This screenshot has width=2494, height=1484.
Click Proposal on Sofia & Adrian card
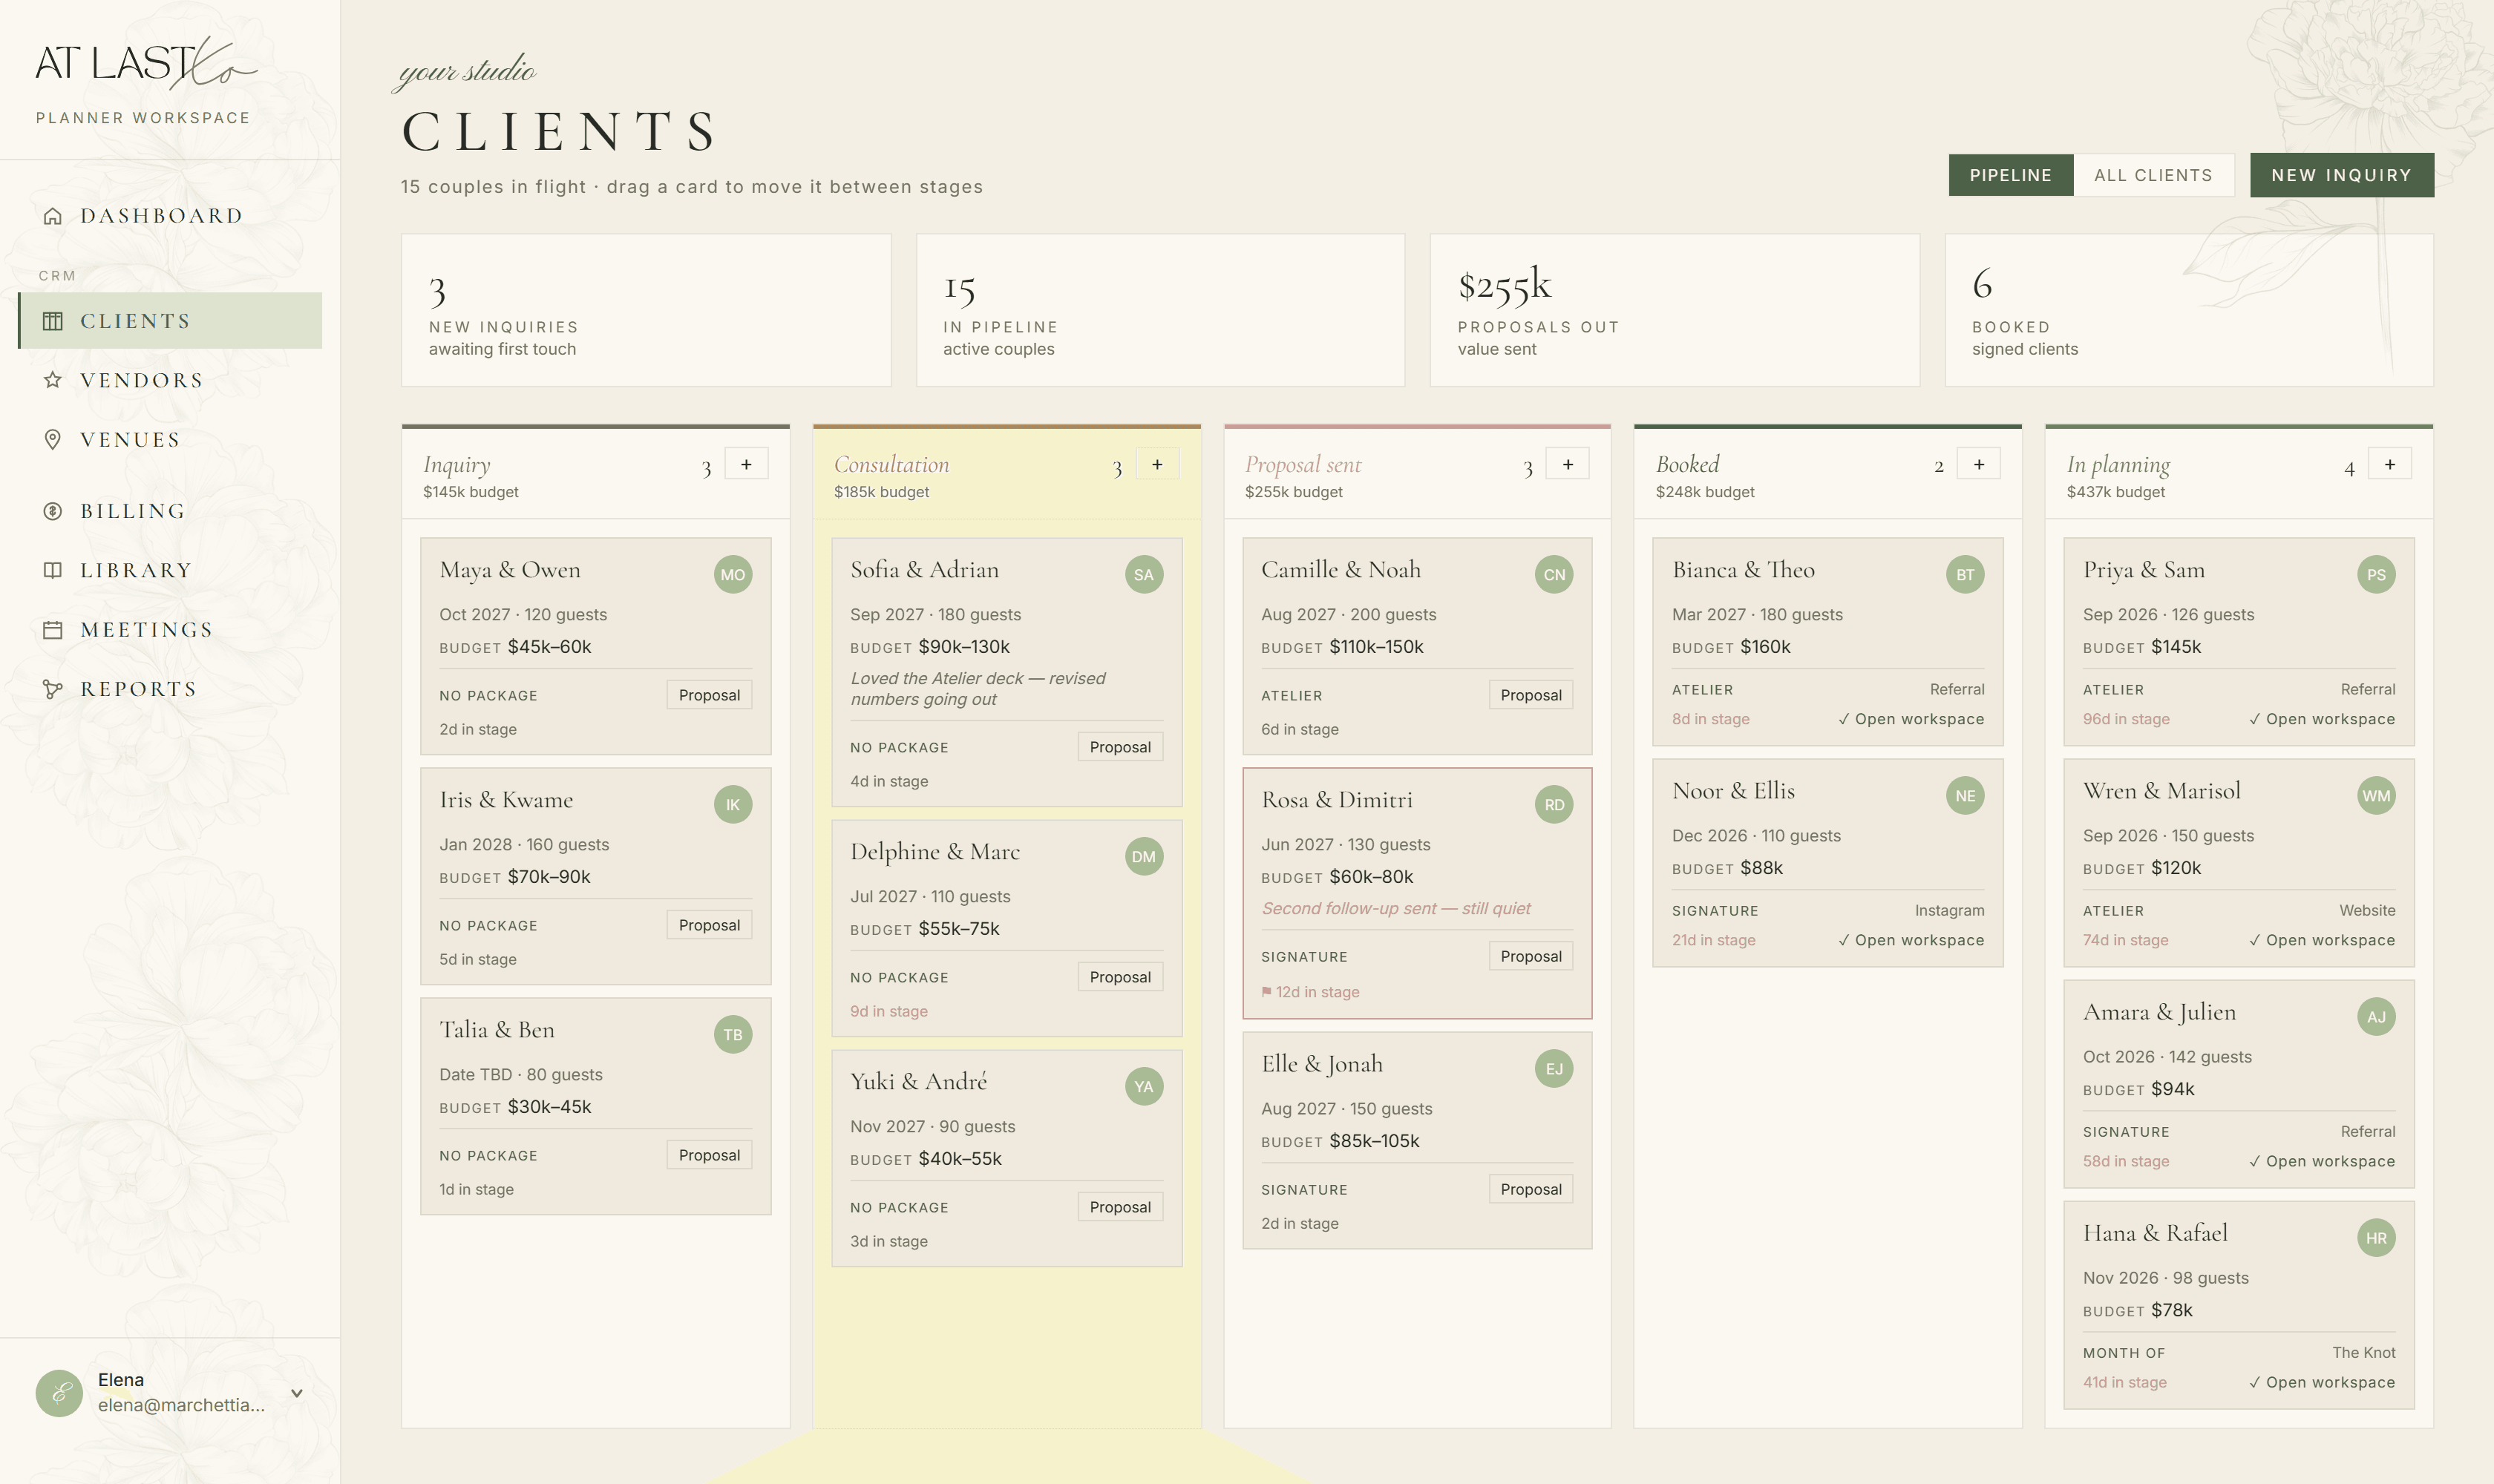pos(1121,747)
